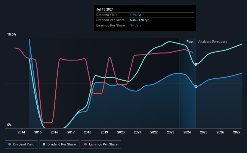Click the 'No data' earnings value
This screenshot has height=153, width=247.
[135, 25]
